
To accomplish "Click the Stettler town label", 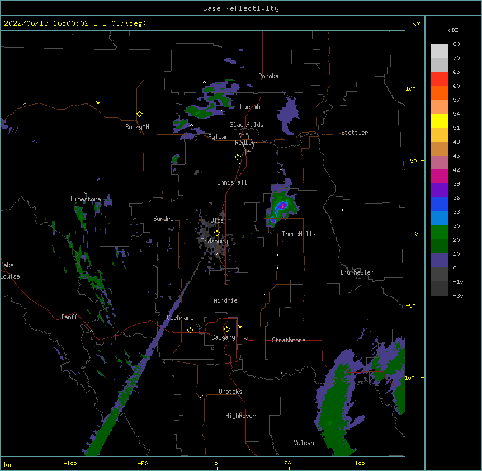I will [354, 133].
